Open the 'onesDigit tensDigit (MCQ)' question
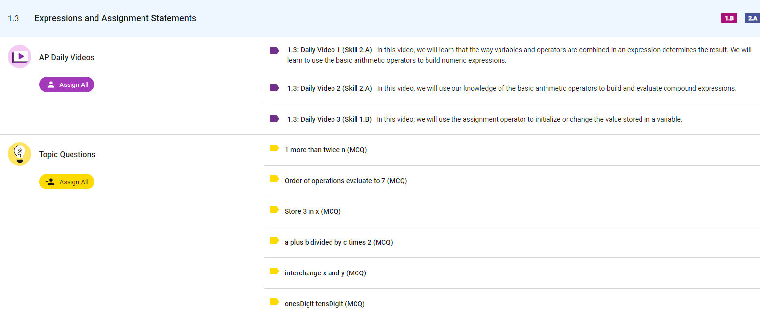 [x=325, y=304]
